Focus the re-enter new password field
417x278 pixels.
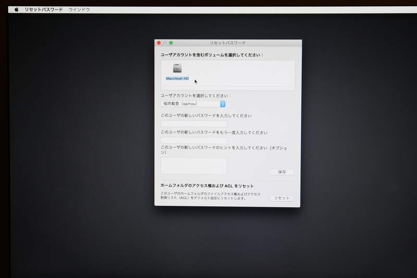(x=194, y=140)
